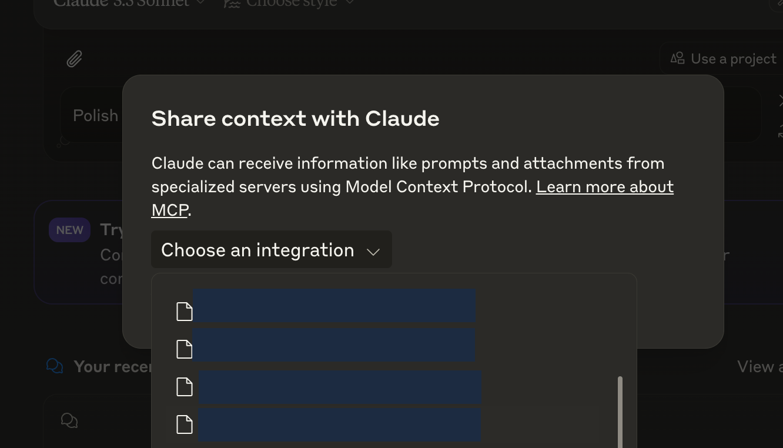Select the first redacted integration entry
The image size is (783, 448).
(x=334, y=306)
